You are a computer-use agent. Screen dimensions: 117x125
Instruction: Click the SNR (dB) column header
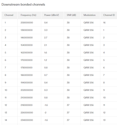(72, 15)
